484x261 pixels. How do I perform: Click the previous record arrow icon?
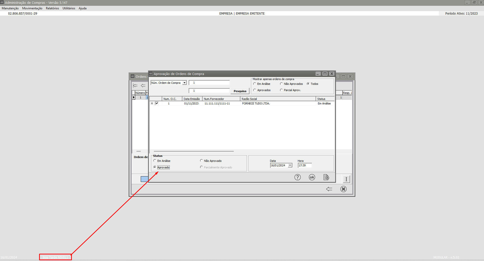pos(143,86)
